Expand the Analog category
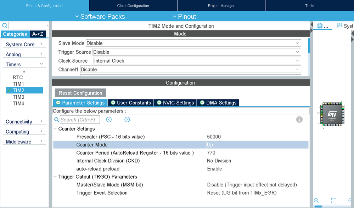 [x=24, y=54]
